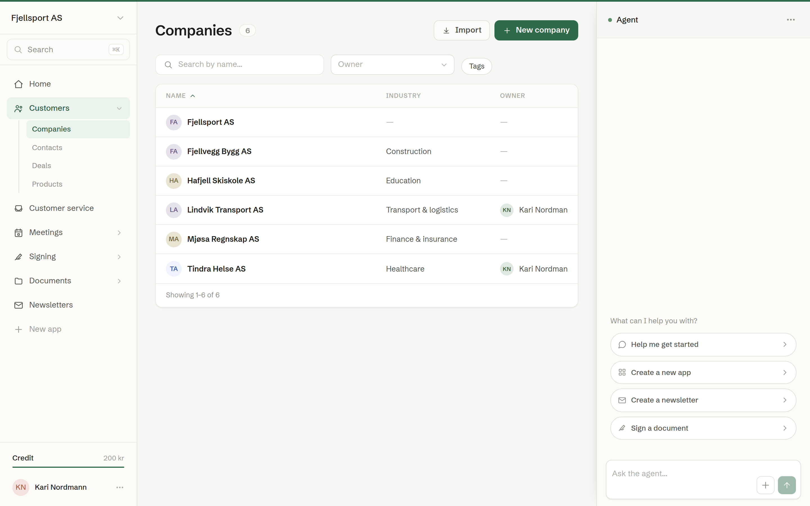
Task: Focus the Search by name field
Action: click(239, 65)
